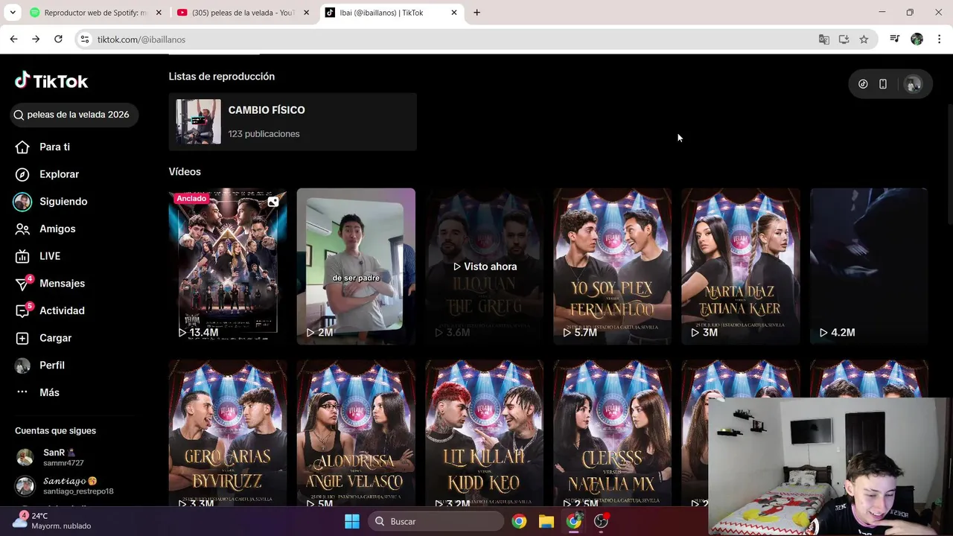Click the search box with 'peleas de la velada 2026'
Image resolution: width=953 pixels, height=536 pixels.
74,115
